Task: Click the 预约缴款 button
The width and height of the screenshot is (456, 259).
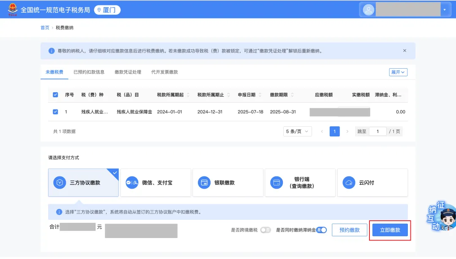Action: [350, 230]
